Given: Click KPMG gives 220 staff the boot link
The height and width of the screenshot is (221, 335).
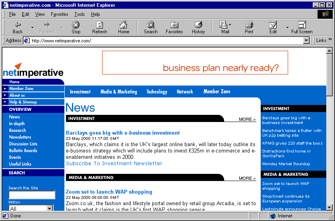Looking at the screenshot, I should point(292,143).
